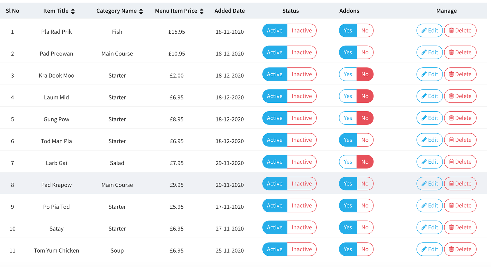Set Satay status to Inactive

click(302, 227)
